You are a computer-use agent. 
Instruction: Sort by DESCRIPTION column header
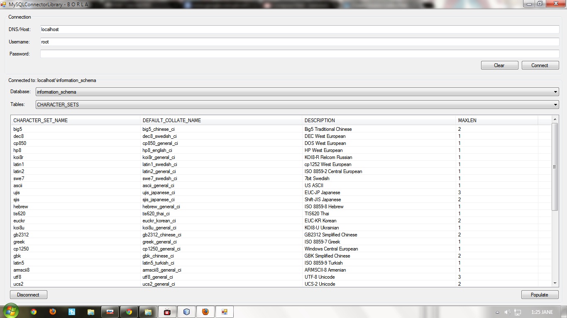379,120
